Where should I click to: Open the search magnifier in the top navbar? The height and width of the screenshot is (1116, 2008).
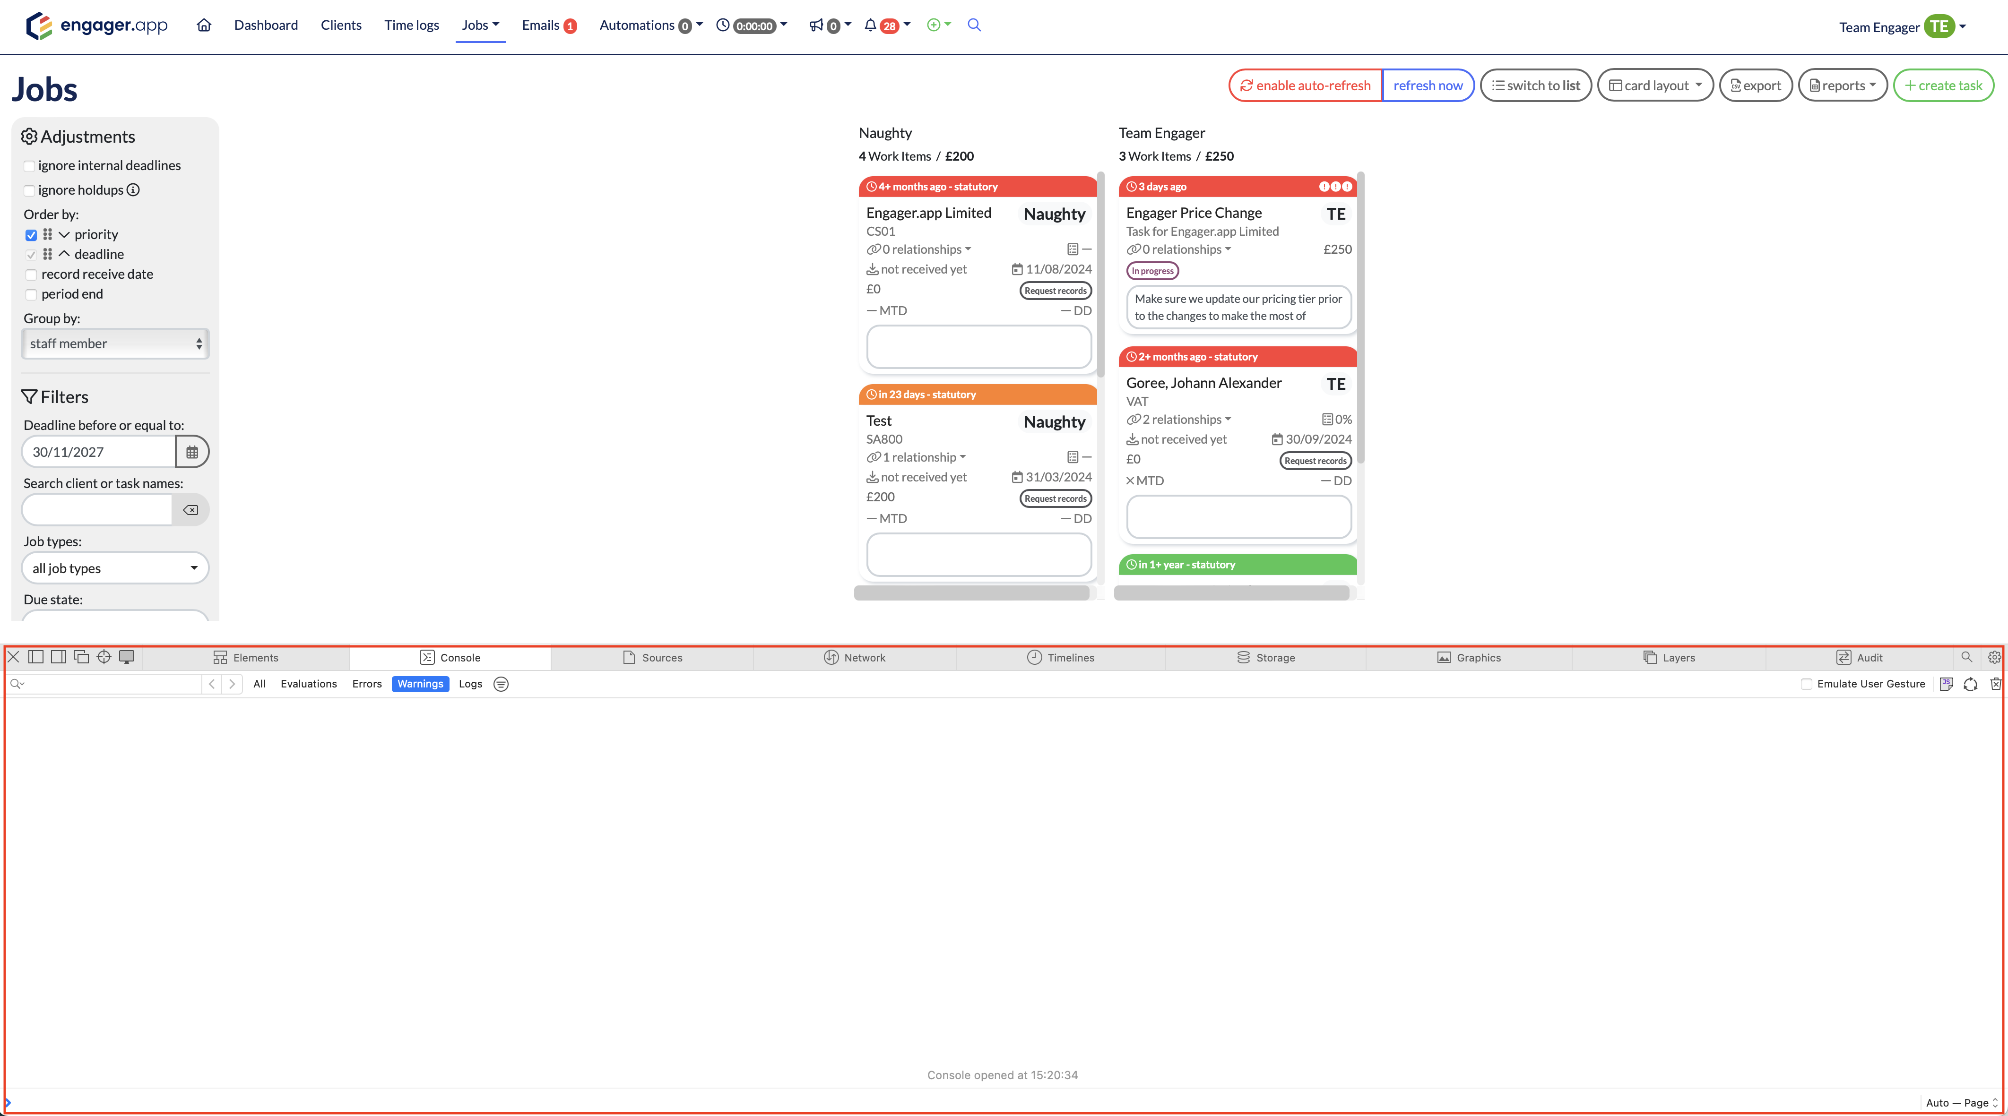tap(974, 25)
